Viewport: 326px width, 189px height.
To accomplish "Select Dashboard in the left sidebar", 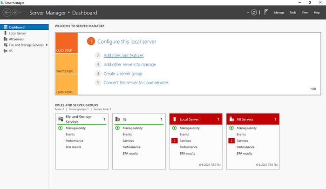I will [x=24, y=27].
